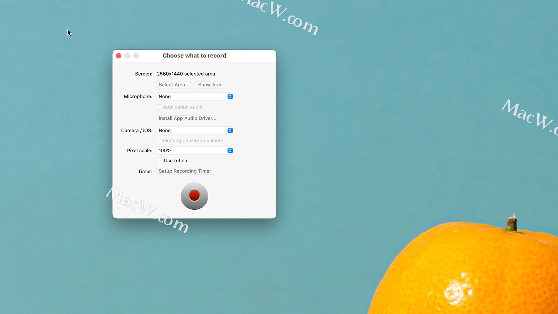Click the Select Area... button

[174, 85]
